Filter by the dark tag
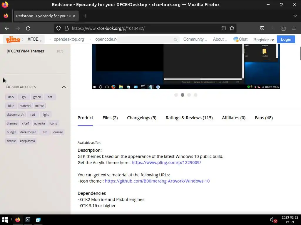This screenshot has width=301, height=225. [x=11, y=97]
